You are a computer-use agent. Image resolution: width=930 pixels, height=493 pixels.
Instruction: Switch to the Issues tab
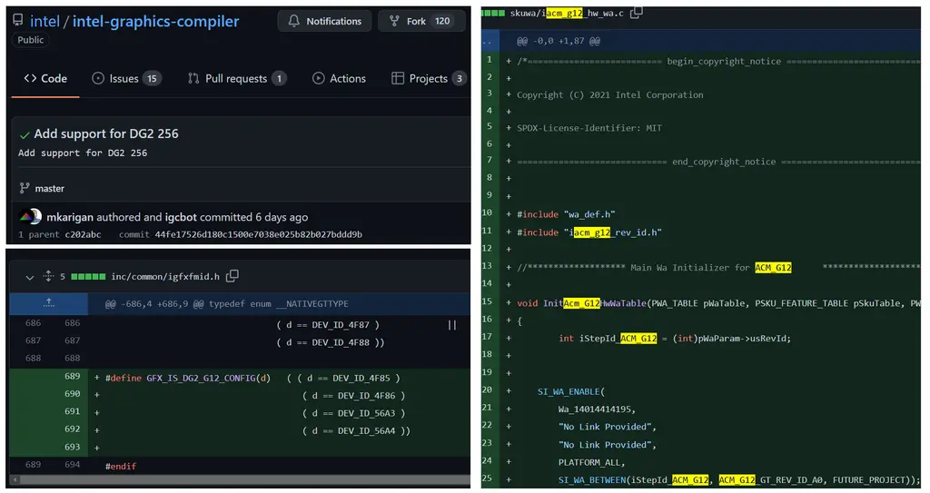tap(125, 79)
